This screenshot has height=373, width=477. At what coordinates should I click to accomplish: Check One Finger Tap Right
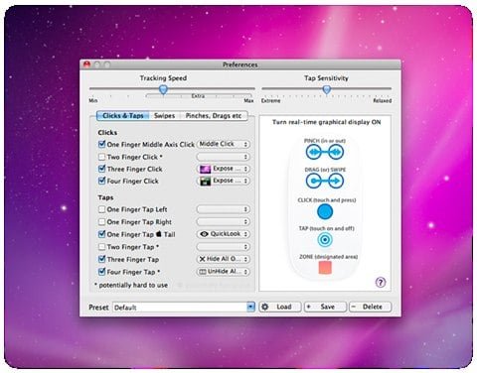tap(102, 222)
